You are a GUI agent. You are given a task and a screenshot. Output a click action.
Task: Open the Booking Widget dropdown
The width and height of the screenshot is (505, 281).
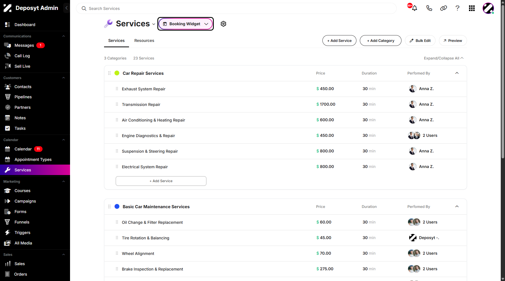185,24
